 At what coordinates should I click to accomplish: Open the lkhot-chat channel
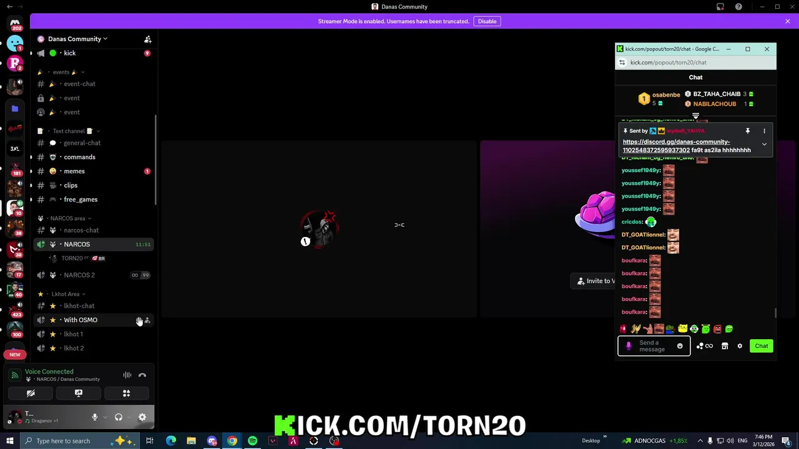(94, 306)
